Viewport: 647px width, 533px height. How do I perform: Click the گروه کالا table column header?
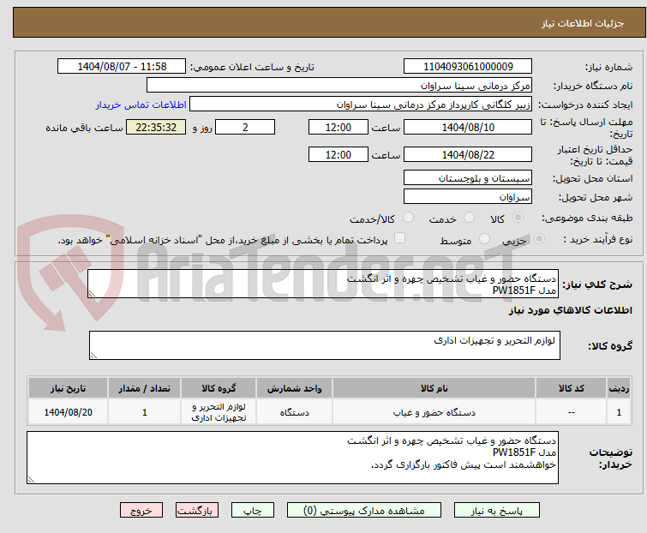click(x=219, y=388)
